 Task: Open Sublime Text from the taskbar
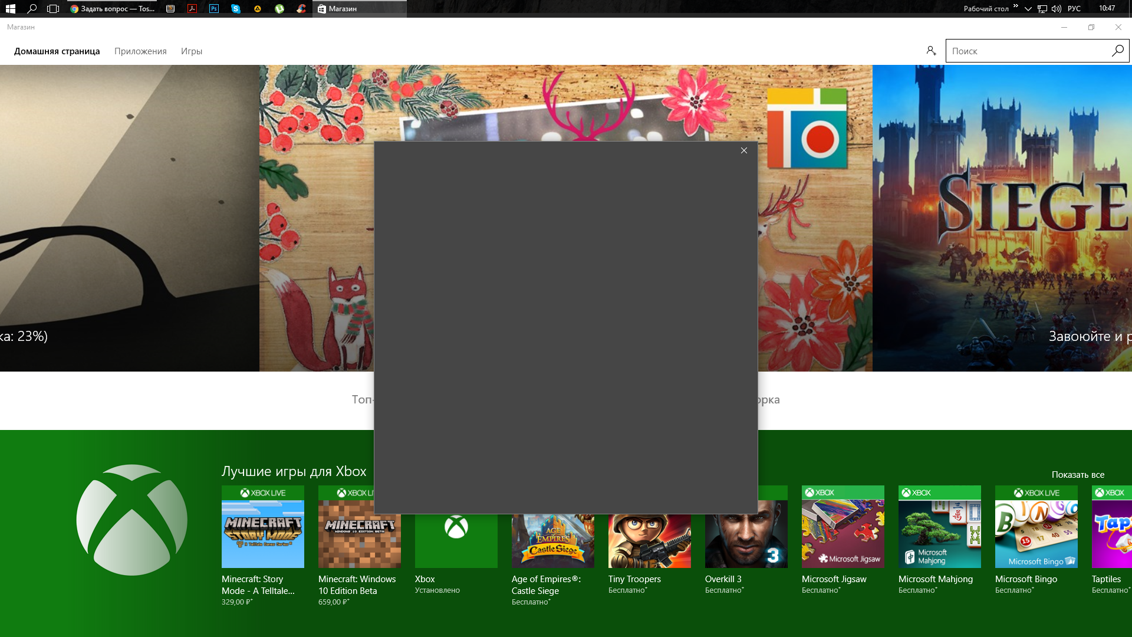[x=170, y=9]
